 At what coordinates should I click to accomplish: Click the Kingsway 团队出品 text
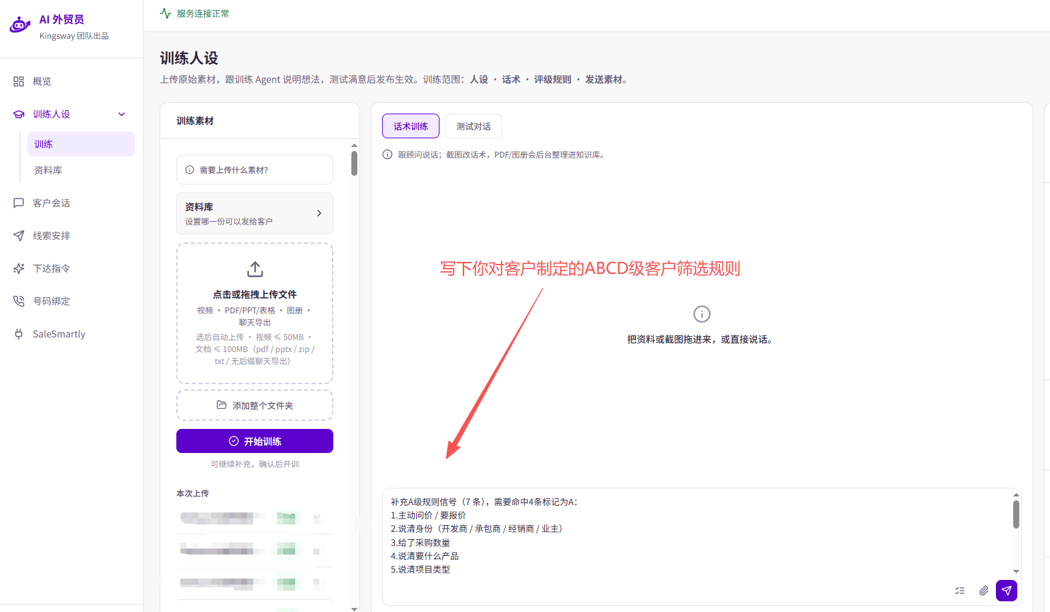pyautogui.click(x=74, y=36)
